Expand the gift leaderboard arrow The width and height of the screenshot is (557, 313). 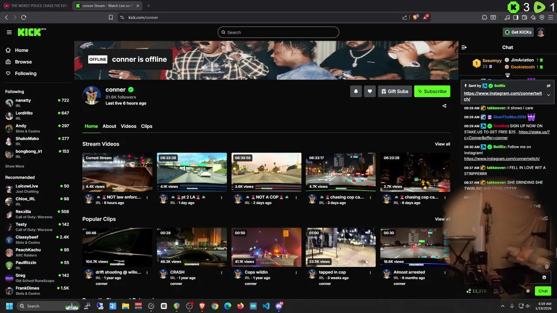click(507, 75)
